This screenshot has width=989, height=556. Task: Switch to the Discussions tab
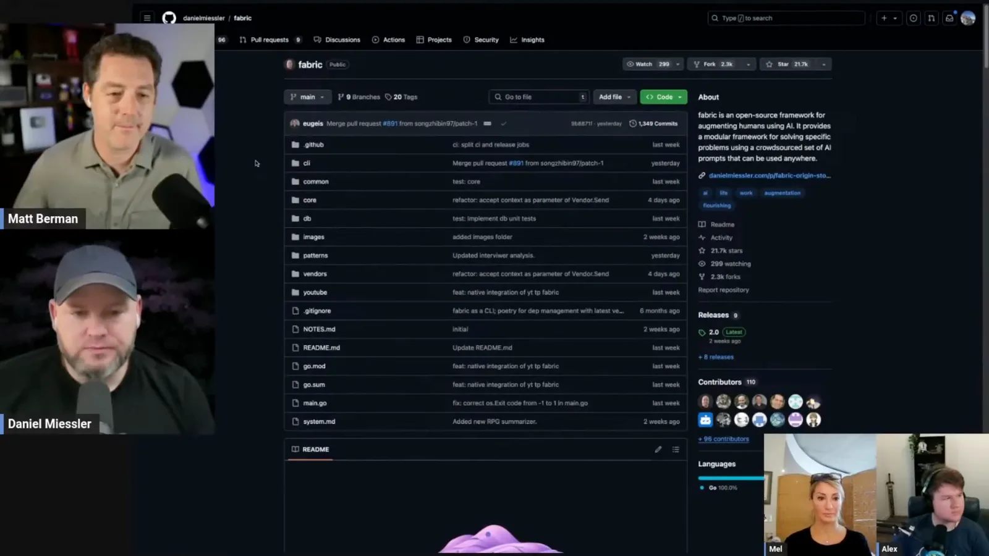click(x=337, y=40)
